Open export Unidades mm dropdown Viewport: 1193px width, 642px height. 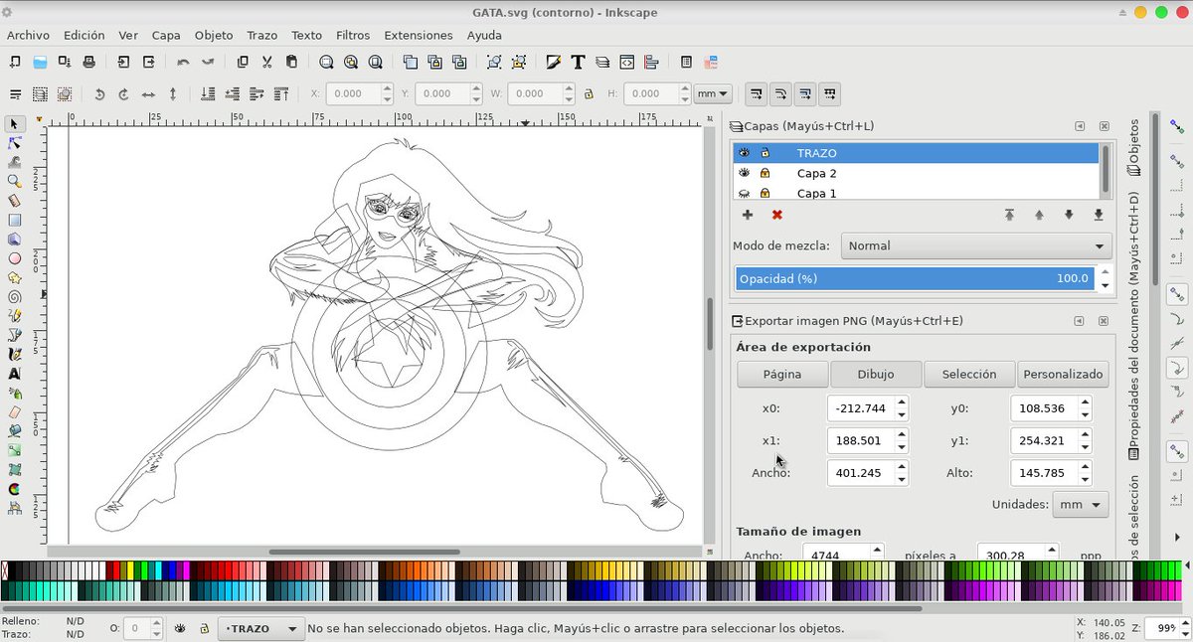point(1081,505)
